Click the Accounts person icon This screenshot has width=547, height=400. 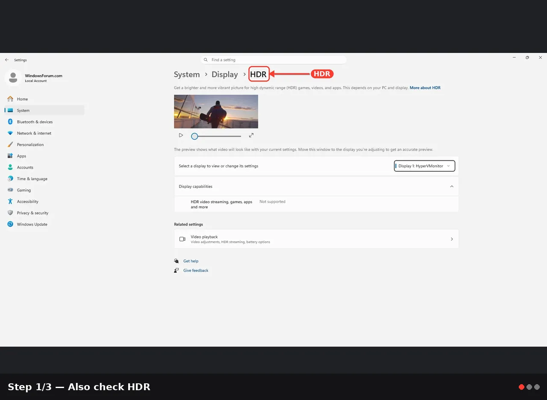(10, 167)
